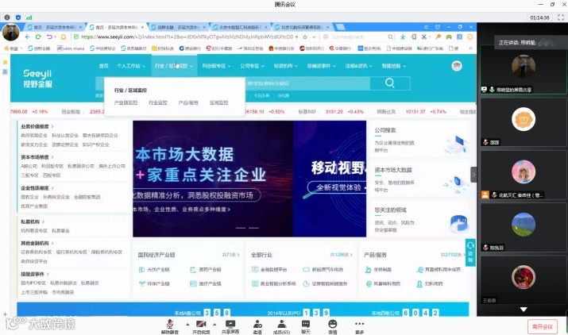Click A股公司 link in sidebar

29,166
